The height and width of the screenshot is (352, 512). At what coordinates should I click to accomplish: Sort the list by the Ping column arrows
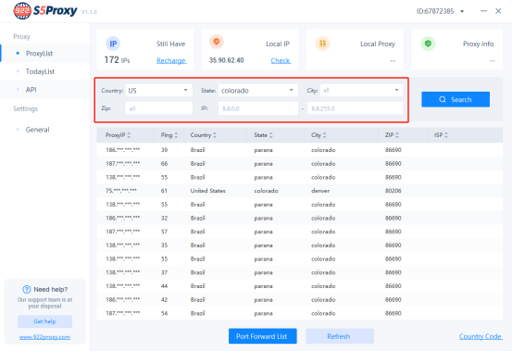pos(176,135)
